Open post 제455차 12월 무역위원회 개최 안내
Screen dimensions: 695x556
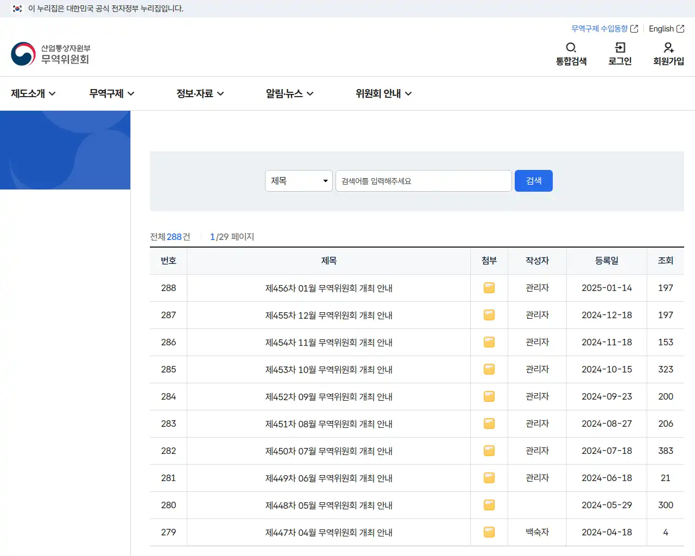click(329, 315)
